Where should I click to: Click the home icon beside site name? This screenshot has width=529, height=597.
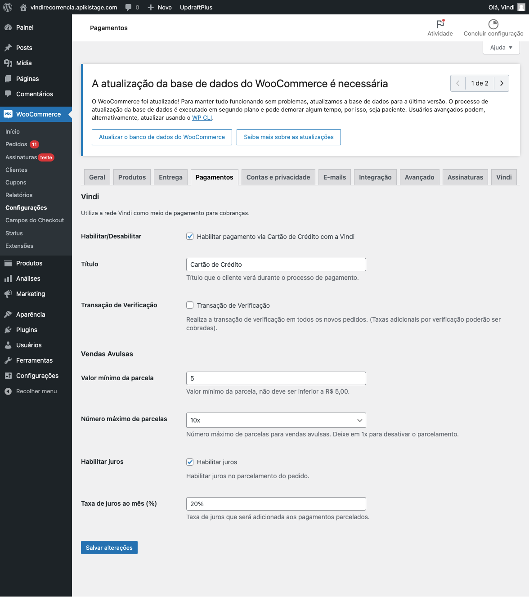(x=23, y=7)
